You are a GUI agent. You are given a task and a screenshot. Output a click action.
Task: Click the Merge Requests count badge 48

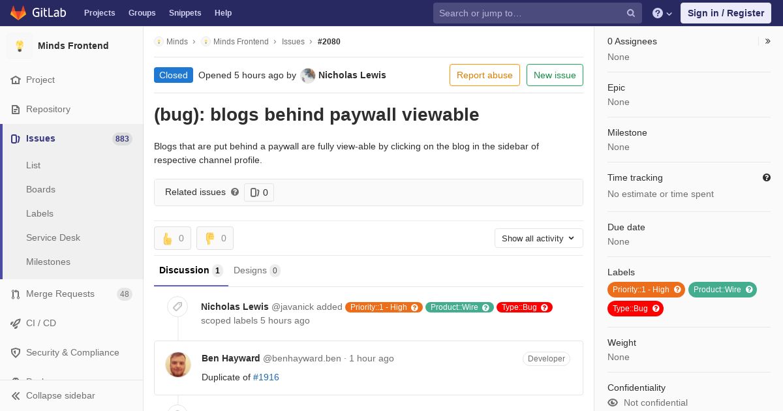click(x=125, y=294)
